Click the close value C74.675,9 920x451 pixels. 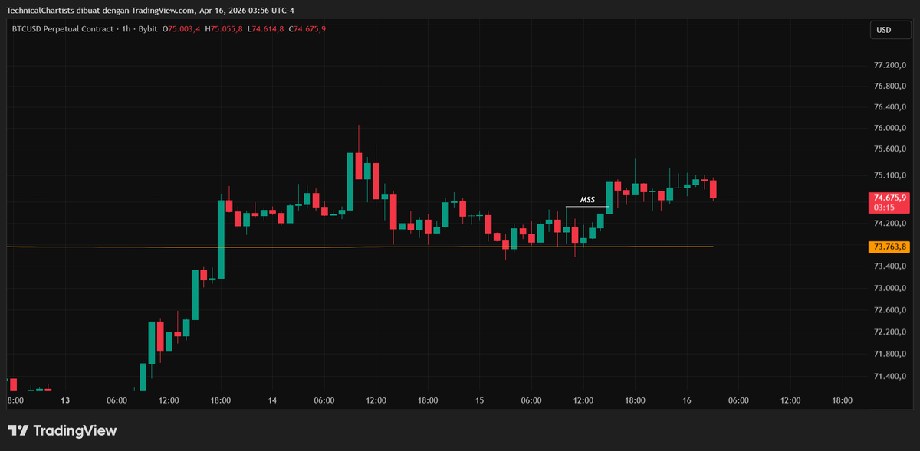[307, 29]
